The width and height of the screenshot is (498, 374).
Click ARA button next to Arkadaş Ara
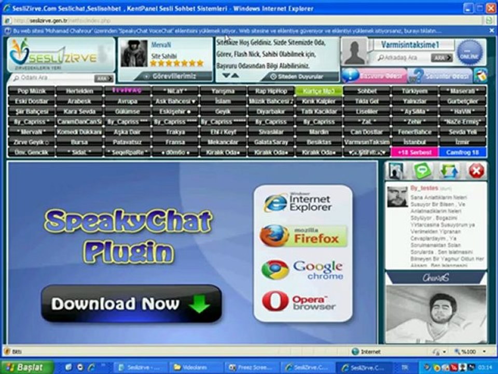click(441, 58)
